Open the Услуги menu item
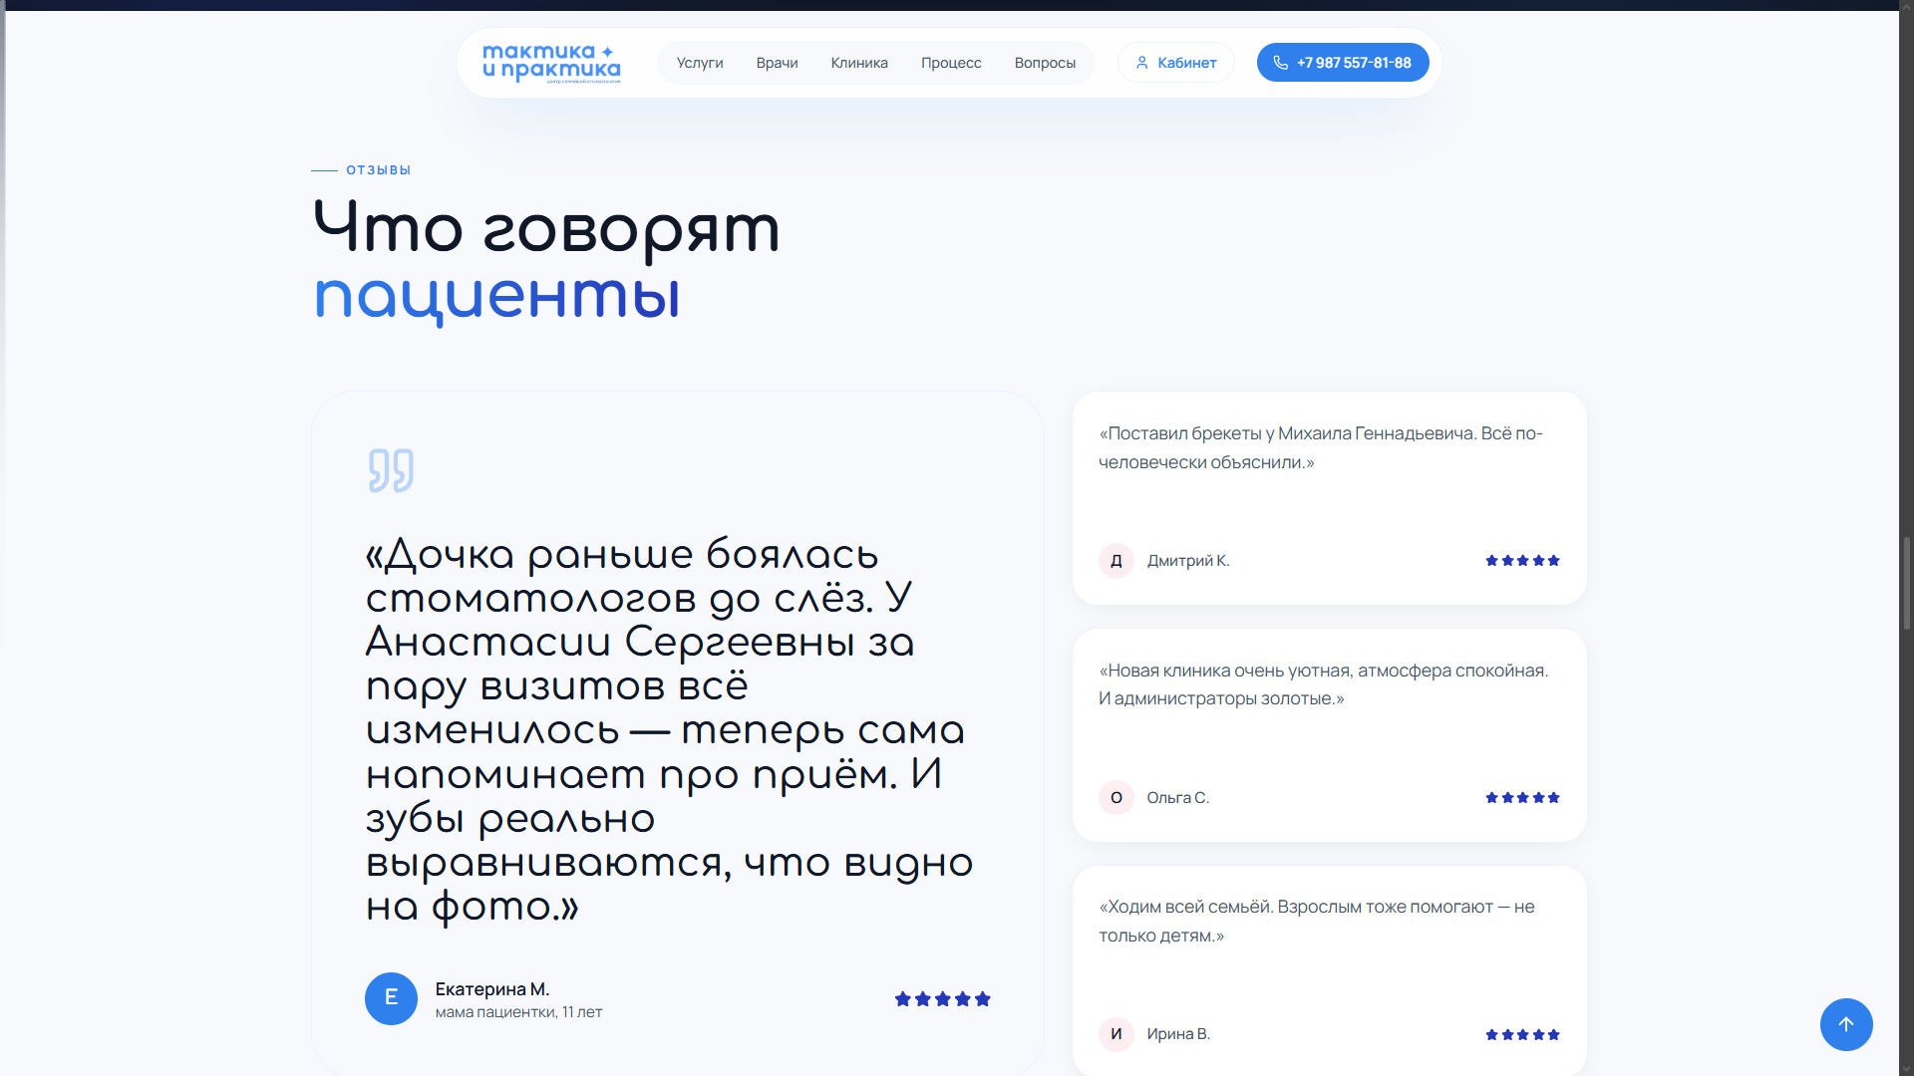The width and height of the screenshot is (1914, 1076). point(700,63)
